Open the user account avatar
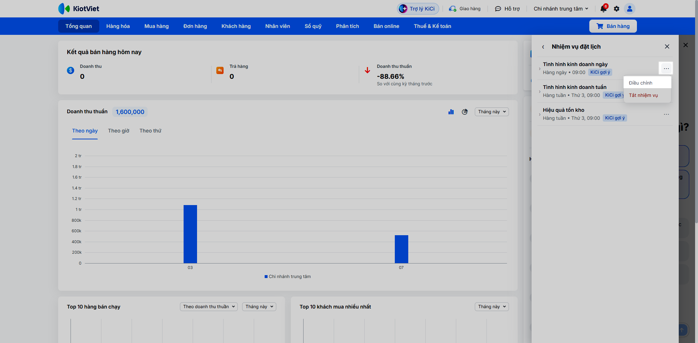 point(630,9)
